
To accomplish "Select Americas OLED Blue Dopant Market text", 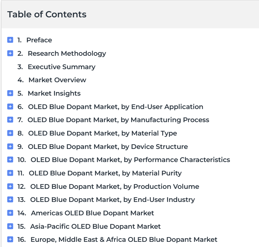I will [x=92, y=213].
